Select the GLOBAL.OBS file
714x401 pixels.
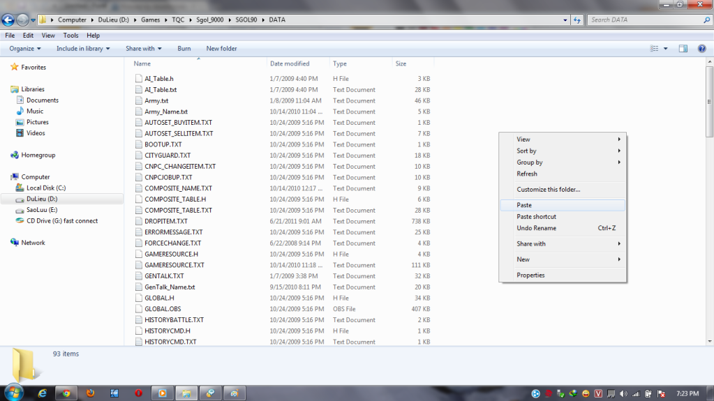pyautogui.click(x=163, y=309)
